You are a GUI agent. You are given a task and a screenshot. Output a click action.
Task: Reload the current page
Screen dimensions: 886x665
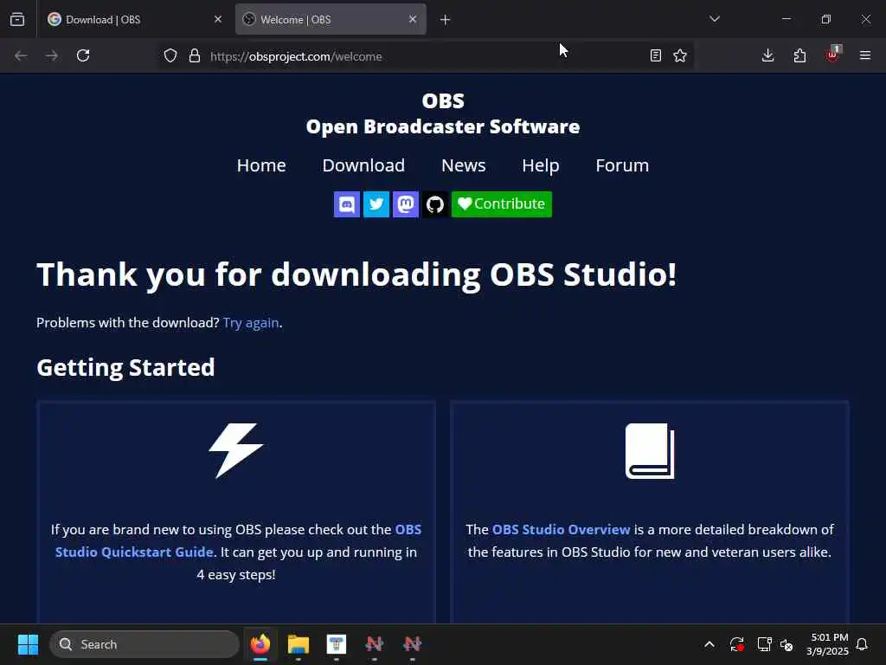pyautogui.click(x=83, y=55)
